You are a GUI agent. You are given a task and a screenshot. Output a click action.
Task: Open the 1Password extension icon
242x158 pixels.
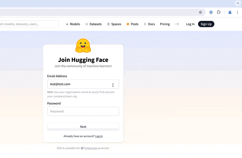click(211, 12)
